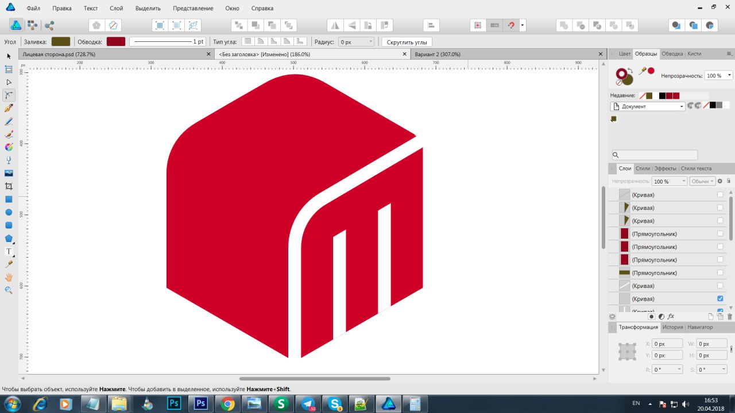Viewport: 735px width, 413px height.
Task: Pick the black swatch in Недавние
Action: click(x=662, y=96)
